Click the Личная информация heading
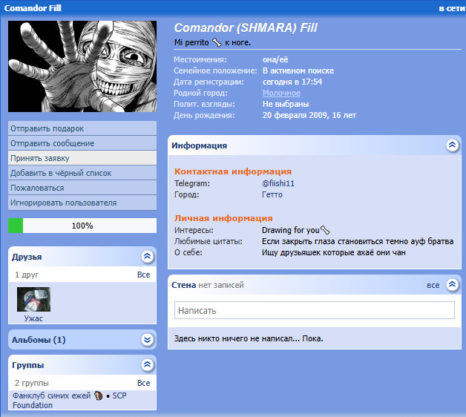 coord(223,218)
